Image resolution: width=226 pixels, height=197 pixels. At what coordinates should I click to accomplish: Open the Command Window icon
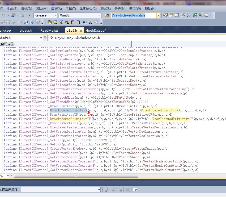(206, 15)
